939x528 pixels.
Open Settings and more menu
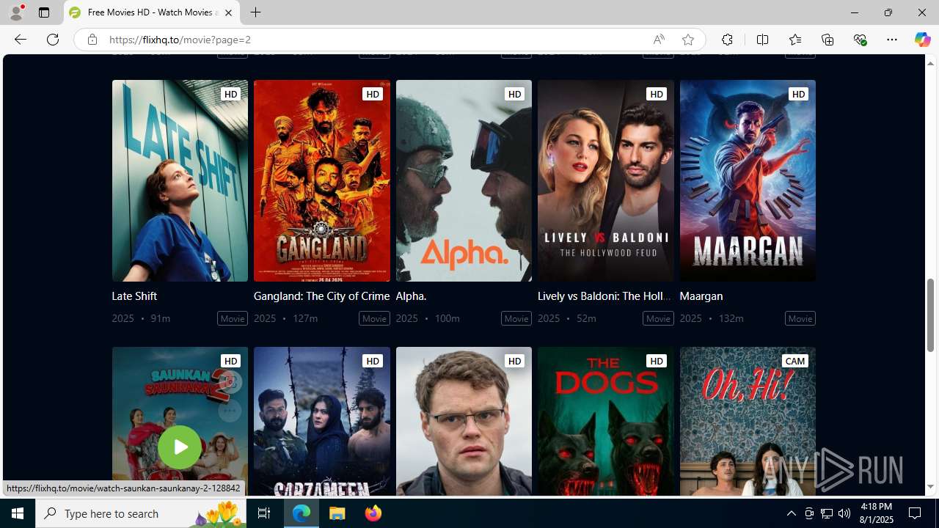click(892, 40)
